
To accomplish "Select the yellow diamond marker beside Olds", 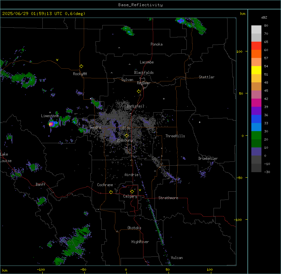I will tap(126, 136).
